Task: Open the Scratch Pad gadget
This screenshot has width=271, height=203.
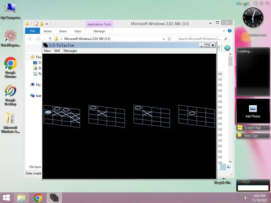Action: point(253,128)
